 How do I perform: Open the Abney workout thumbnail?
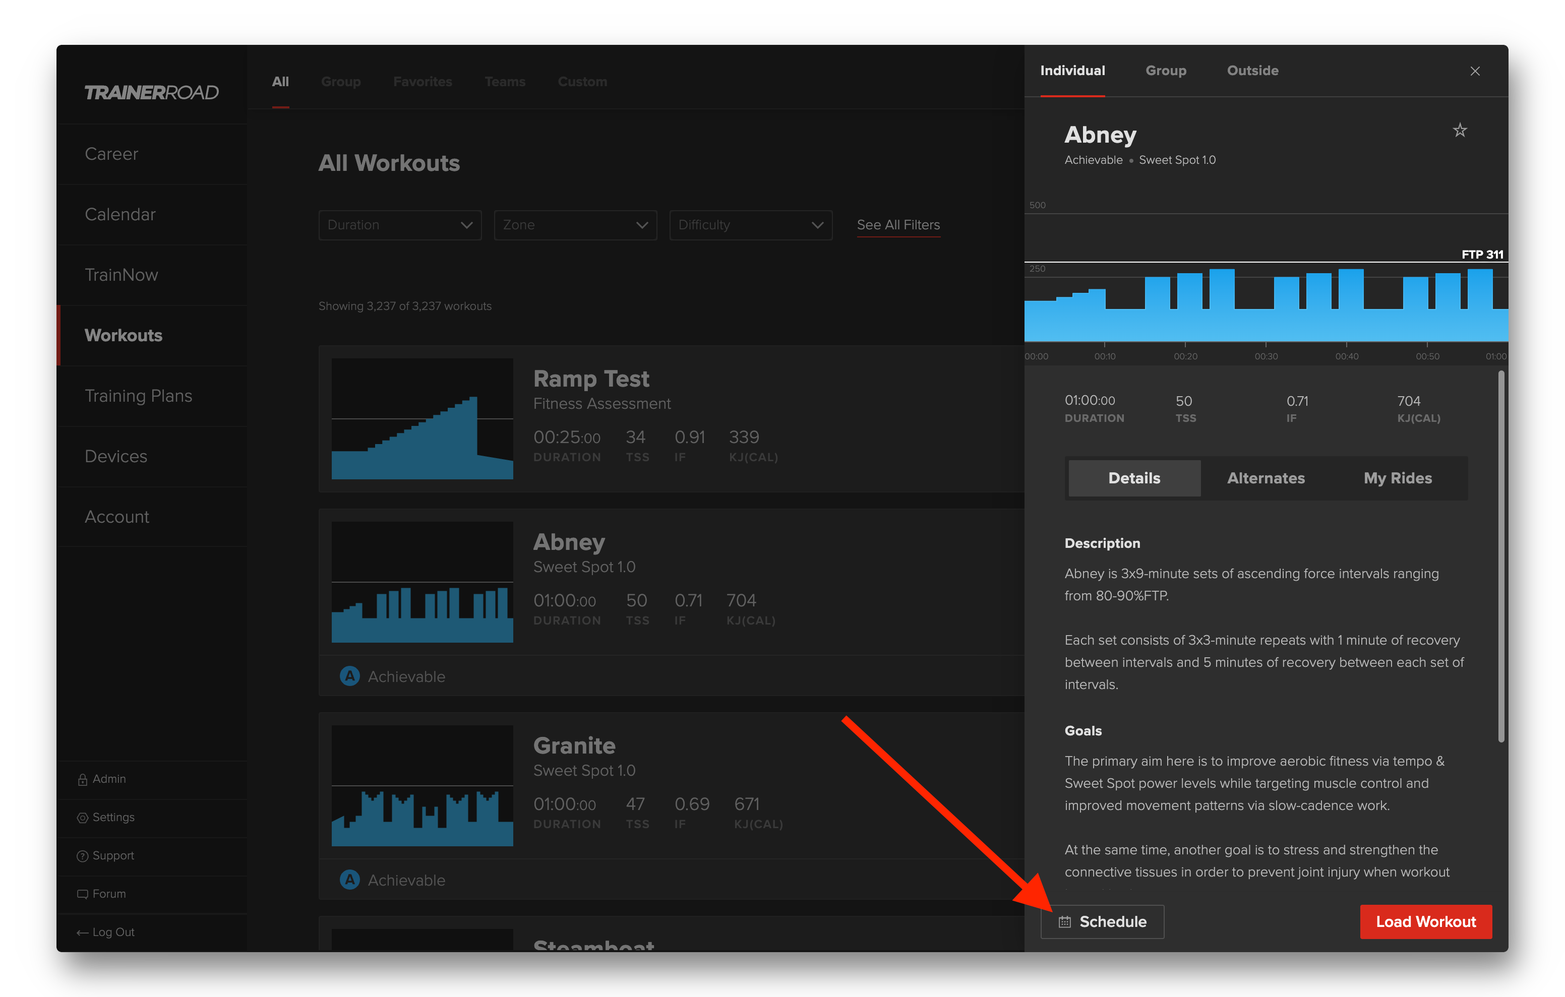coord(422,582)
